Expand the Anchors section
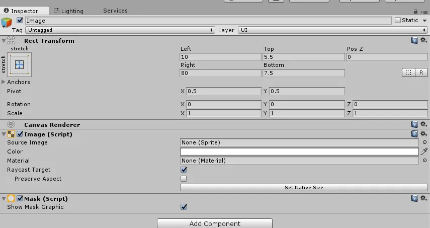The height and width of the screenshot is (228, 430). (x=4, y=82)
